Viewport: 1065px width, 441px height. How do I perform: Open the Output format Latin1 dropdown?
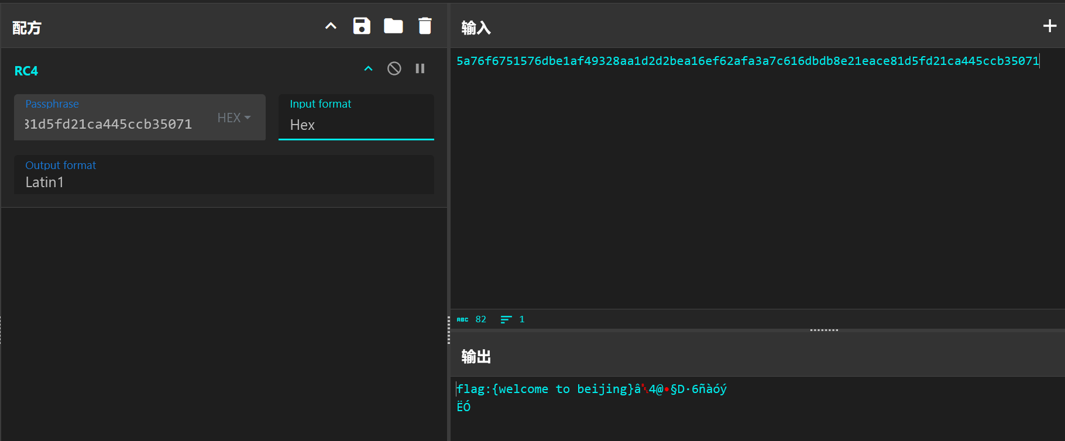pos(224,182)
